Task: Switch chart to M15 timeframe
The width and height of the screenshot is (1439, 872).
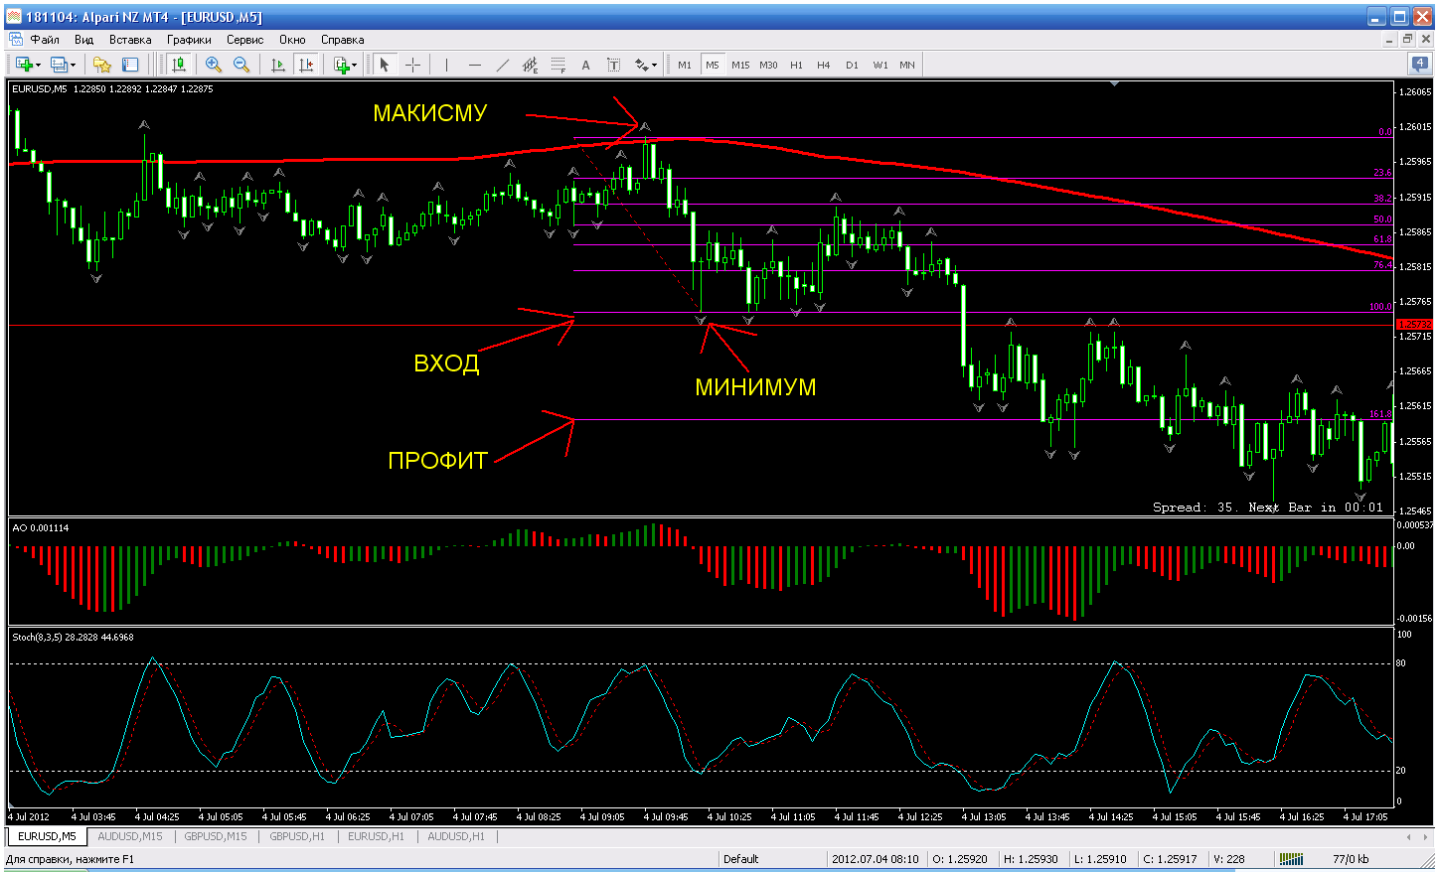Action: tap(740, 65)
